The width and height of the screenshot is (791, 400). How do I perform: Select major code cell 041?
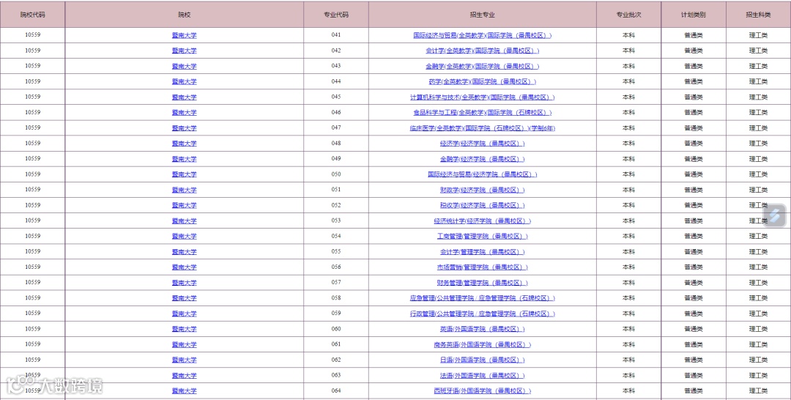coord(336,35)
